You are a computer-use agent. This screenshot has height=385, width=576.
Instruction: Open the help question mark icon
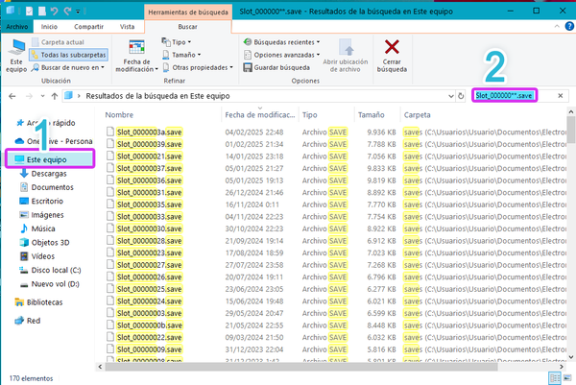[569, 27]
